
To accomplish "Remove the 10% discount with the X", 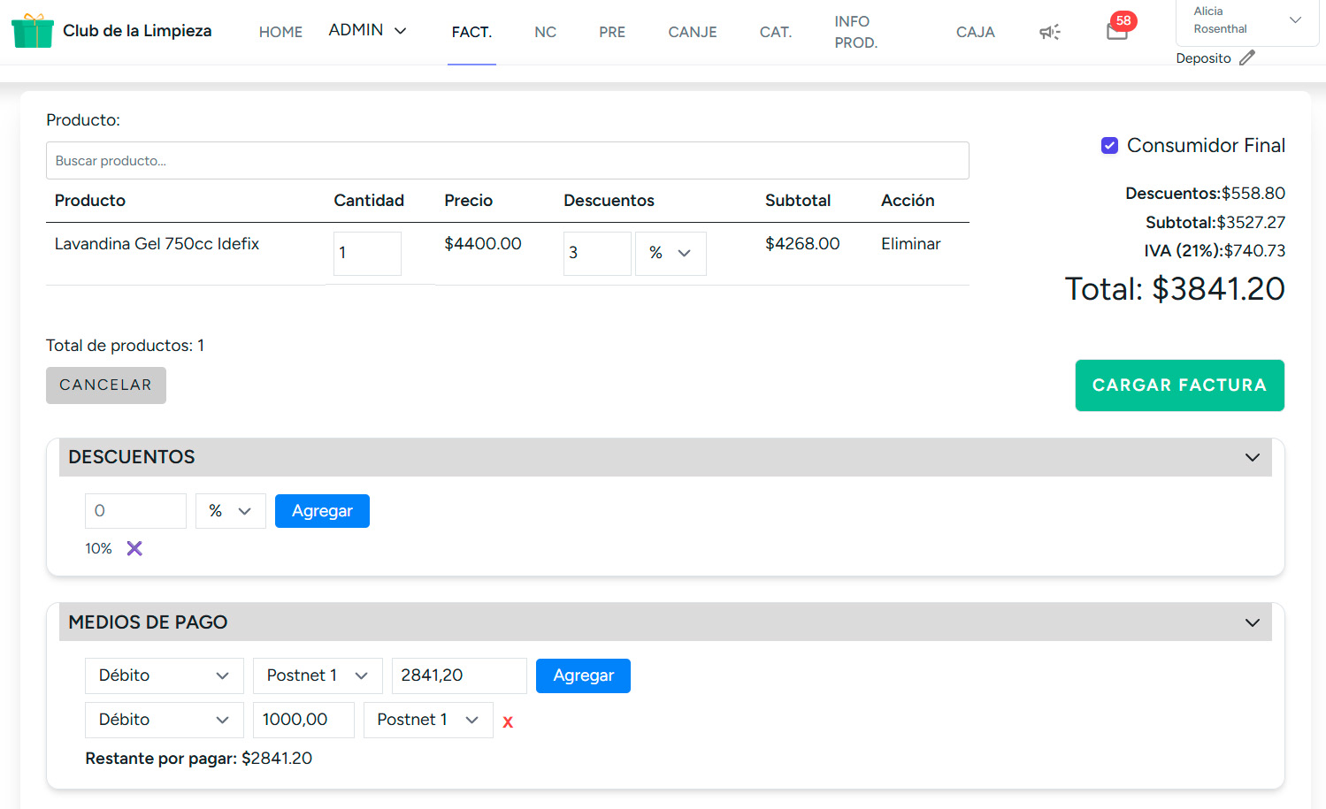I will click(x=134, y=548).
